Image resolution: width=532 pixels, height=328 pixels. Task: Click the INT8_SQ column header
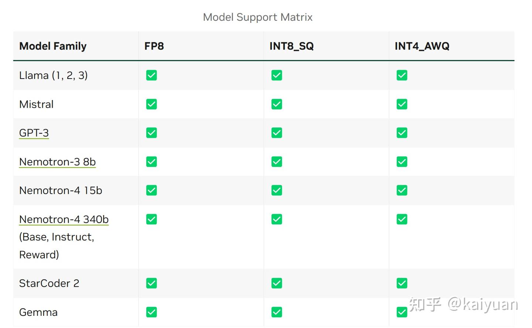coord(291,46)
